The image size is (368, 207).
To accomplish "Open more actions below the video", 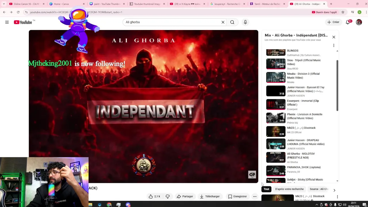I will (255, 196).
